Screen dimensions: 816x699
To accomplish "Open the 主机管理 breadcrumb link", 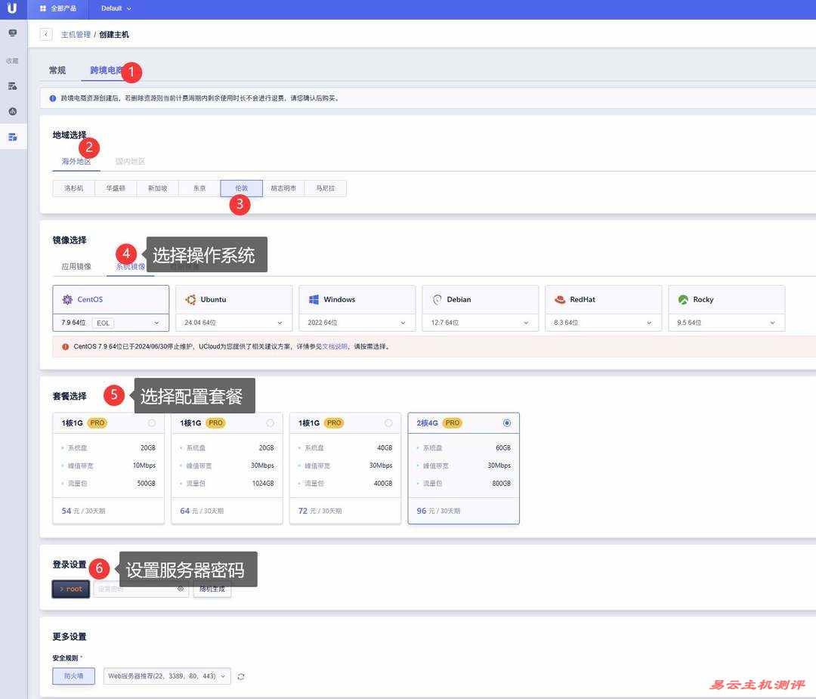I will pyautogui.click(x=76, y=34).
